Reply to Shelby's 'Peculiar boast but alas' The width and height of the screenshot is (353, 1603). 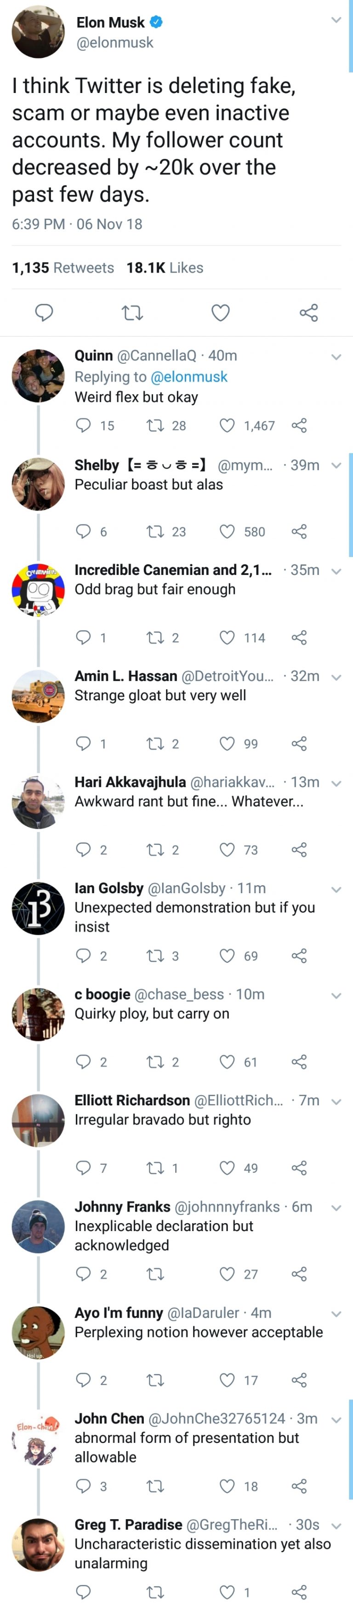click(x=83, y=531)
